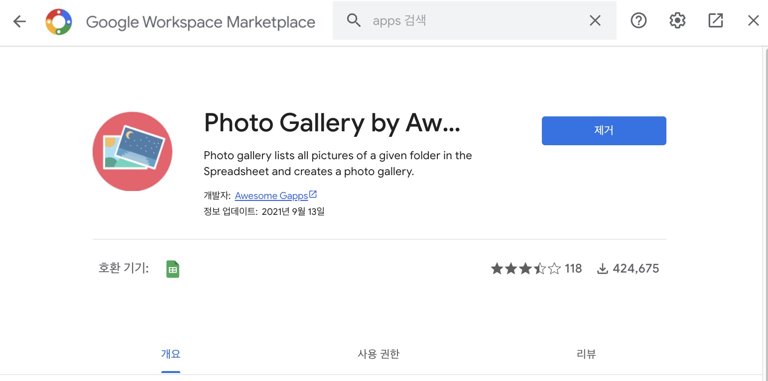The width and height of the screenshot is (768, 381).
Task: Click the Photo Gallery app icon
Action: pos(132,151)
